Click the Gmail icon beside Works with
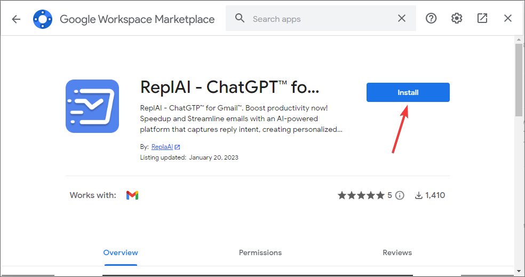The width and height of the screenshot is (525, 277). pos(132,195)
